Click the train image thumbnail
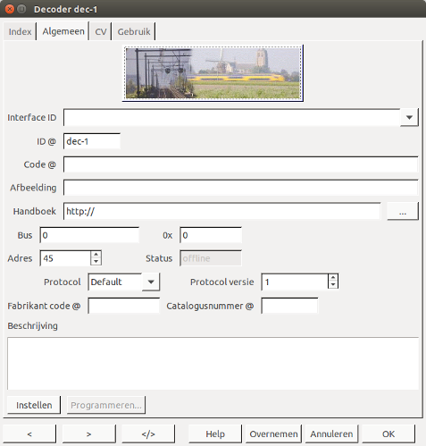The image size is (426, 446). pos(213,73)
